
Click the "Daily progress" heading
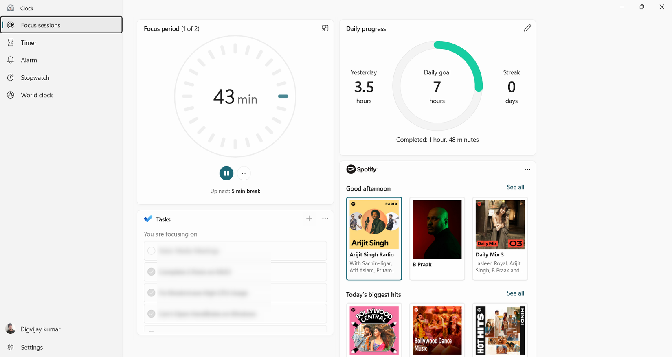coord(366,28)
